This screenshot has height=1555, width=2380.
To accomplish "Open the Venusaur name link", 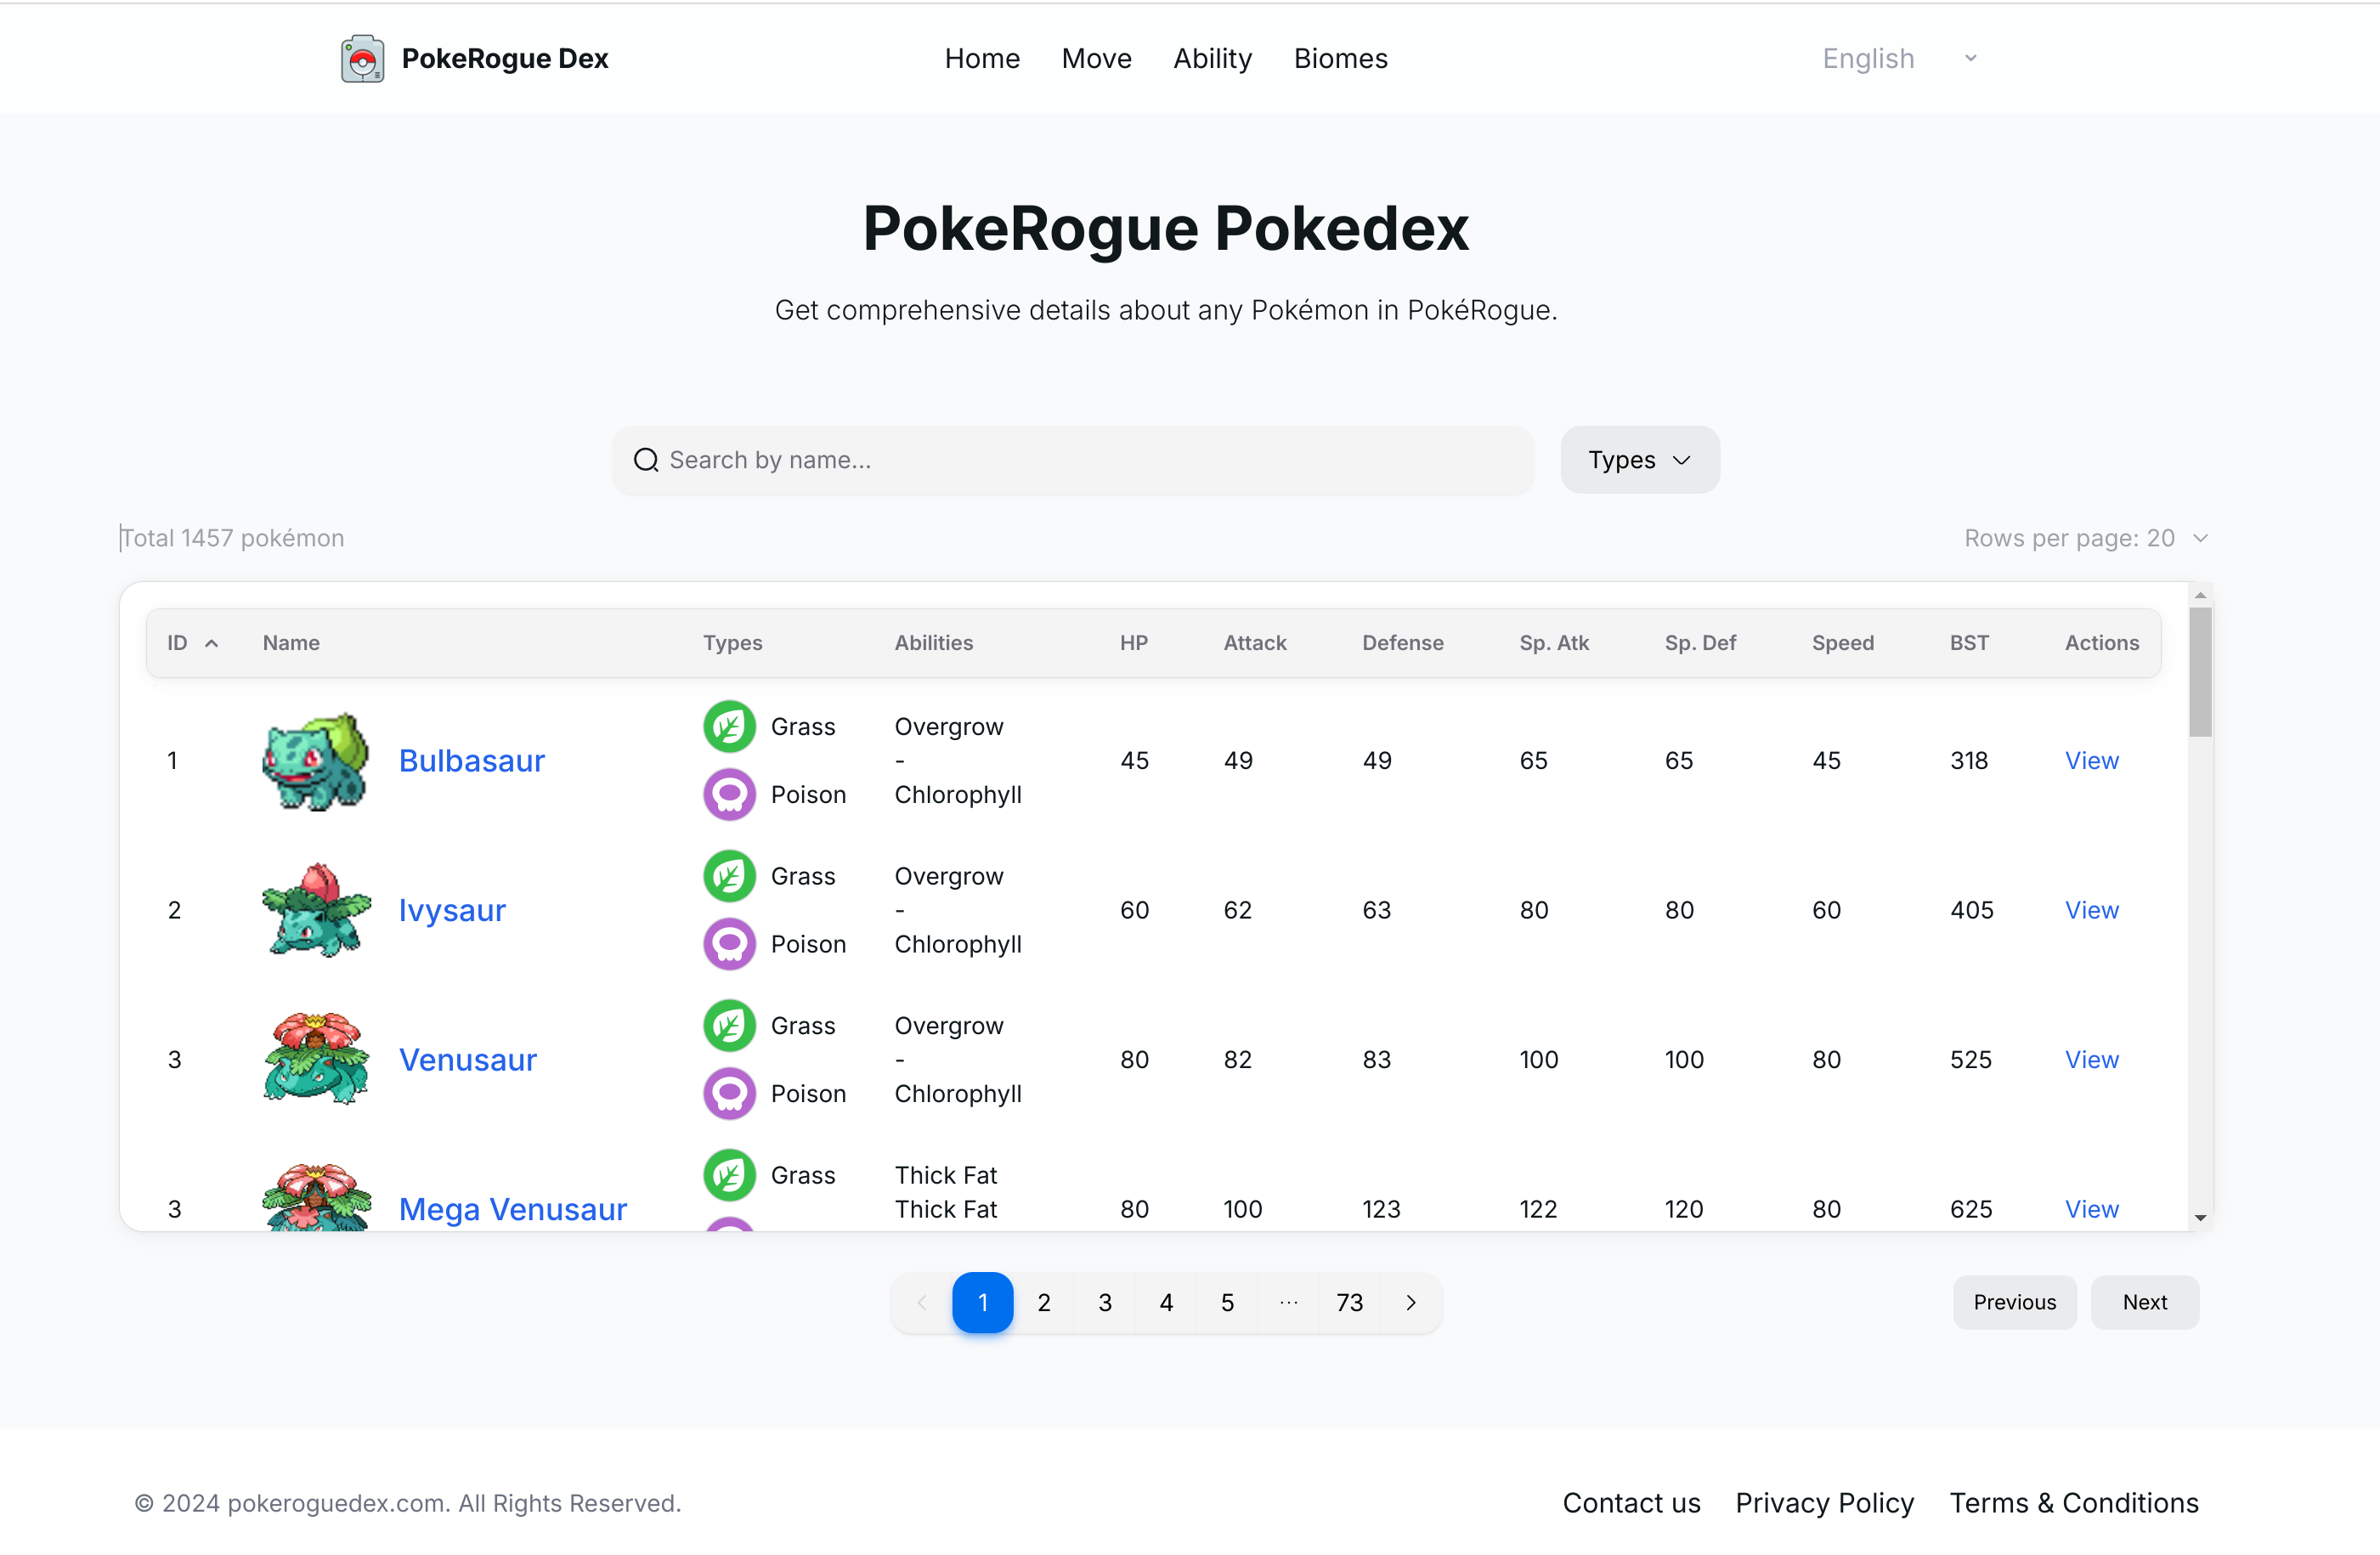I will [x=467, y=1059].
